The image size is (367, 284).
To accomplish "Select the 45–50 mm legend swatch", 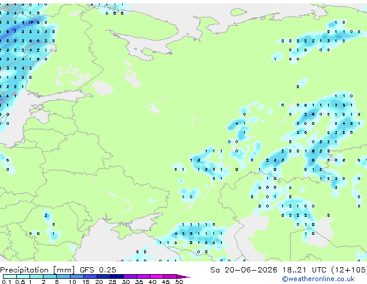I will (170, 276).
